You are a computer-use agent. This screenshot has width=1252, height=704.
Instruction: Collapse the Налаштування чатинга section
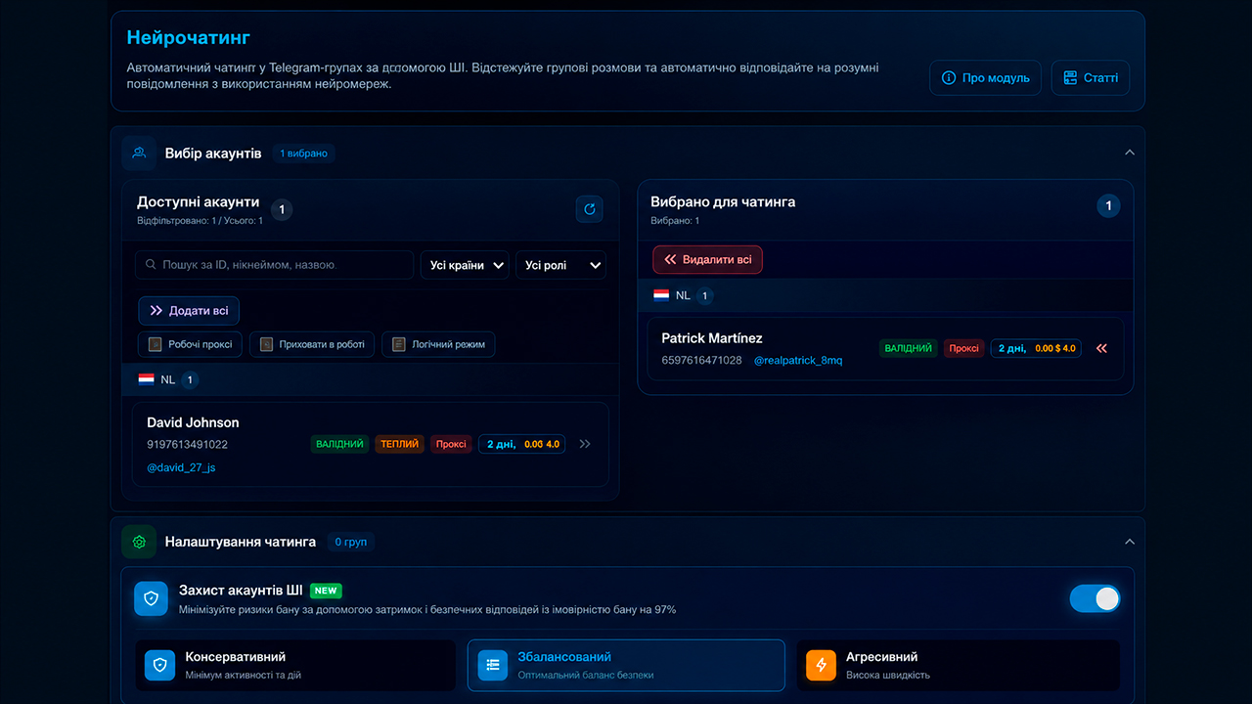(x=1130, y=542)
